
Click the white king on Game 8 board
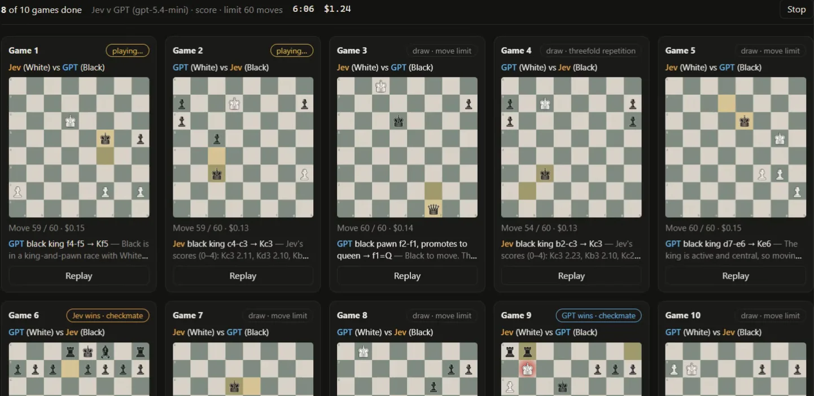pyautogui.click(x=364, y=352)
